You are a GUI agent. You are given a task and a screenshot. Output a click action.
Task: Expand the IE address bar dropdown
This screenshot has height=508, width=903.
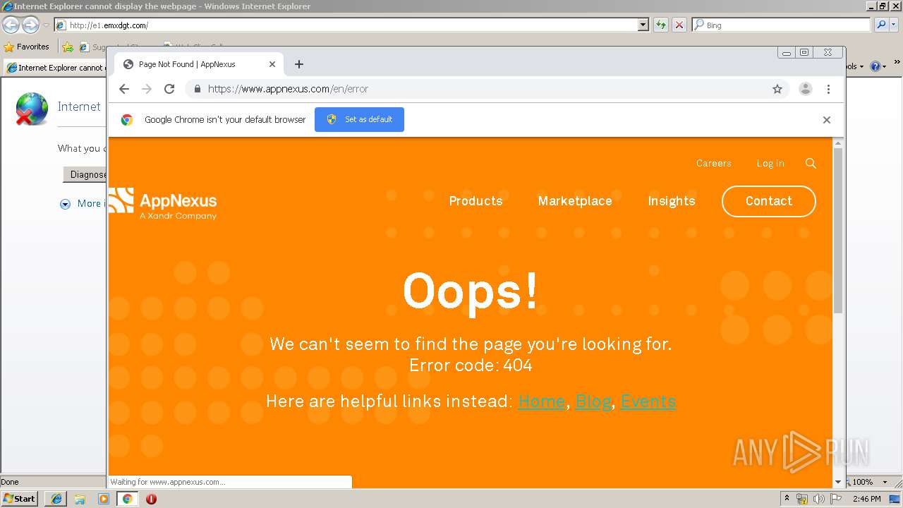click(643, 25)
